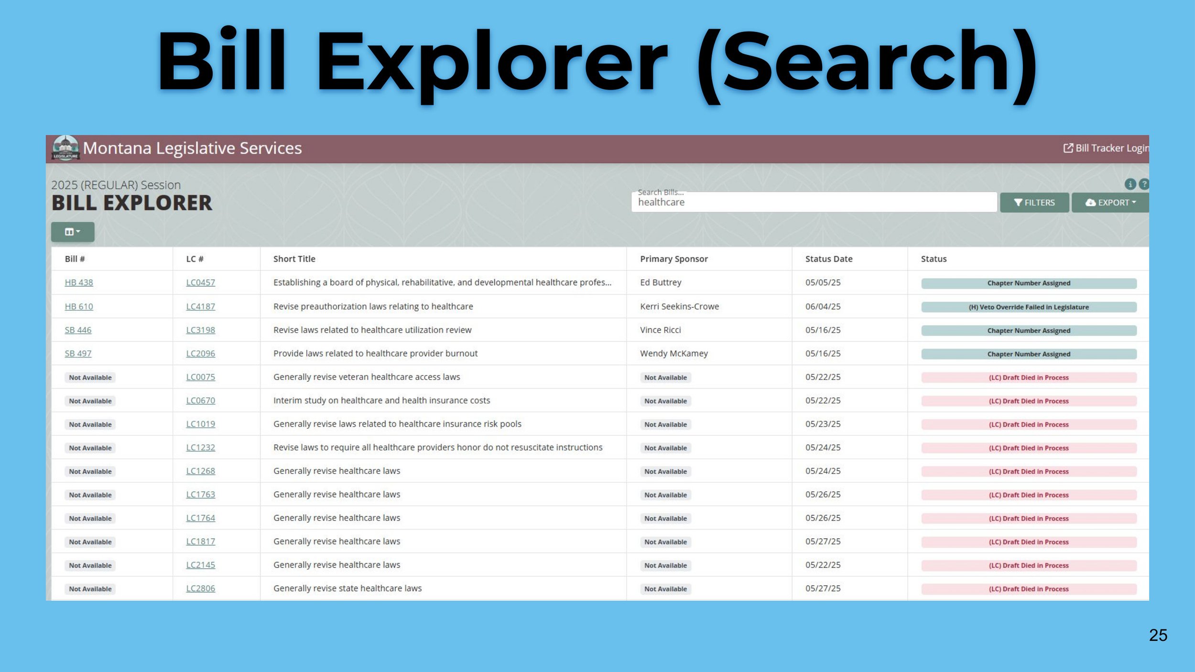The image size is (1195, 672).
Task: Expand the EXPORT dropdown
Action: [x=1110, y=203]
